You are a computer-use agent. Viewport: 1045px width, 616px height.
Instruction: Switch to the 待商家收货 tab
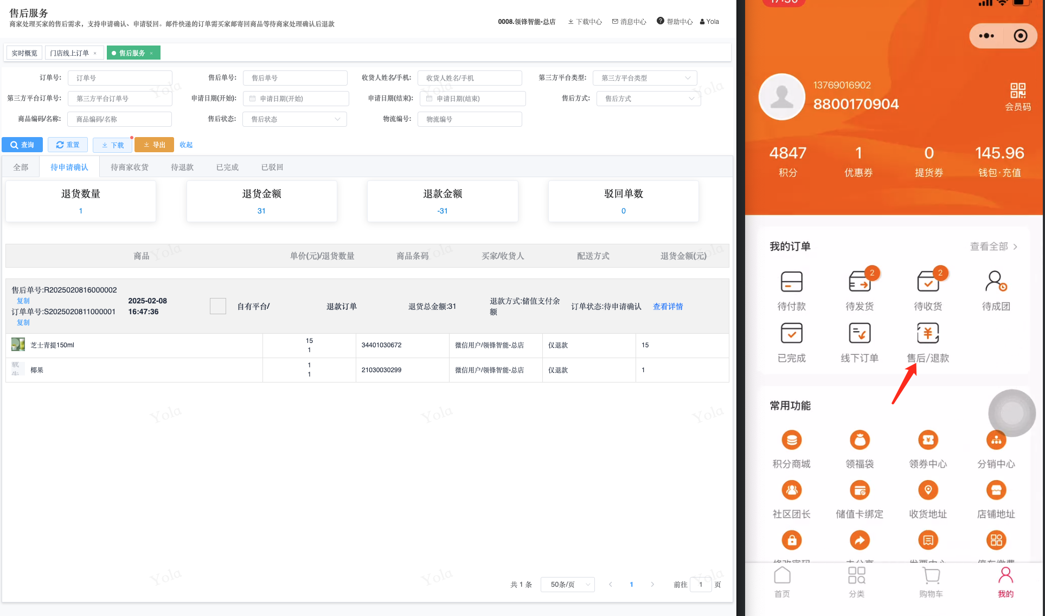(130, 167)
